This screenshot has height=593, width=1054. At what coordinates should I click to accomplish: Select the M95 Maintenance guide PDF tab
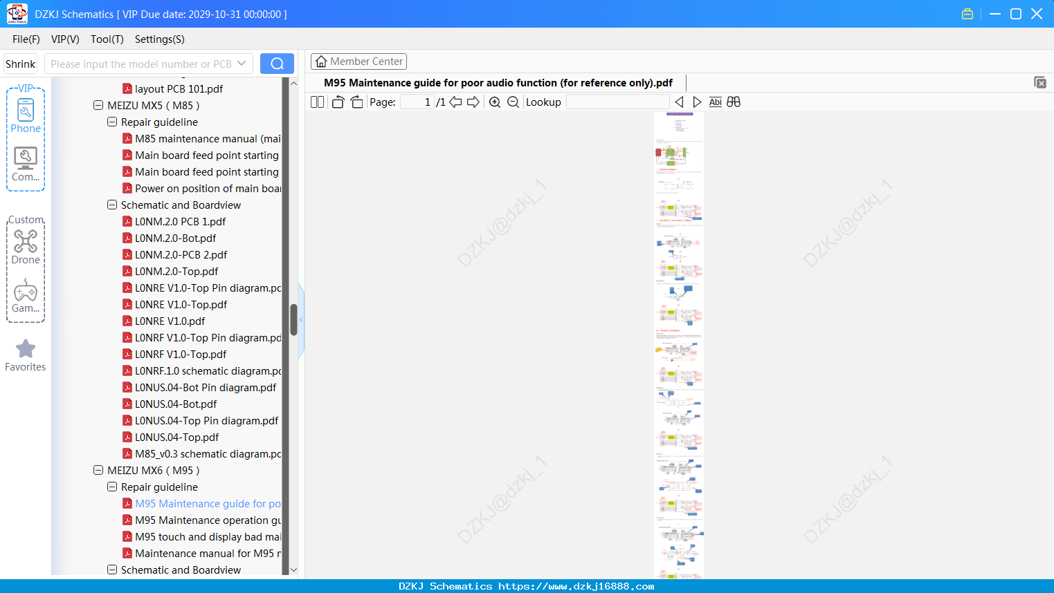point(498,83)
